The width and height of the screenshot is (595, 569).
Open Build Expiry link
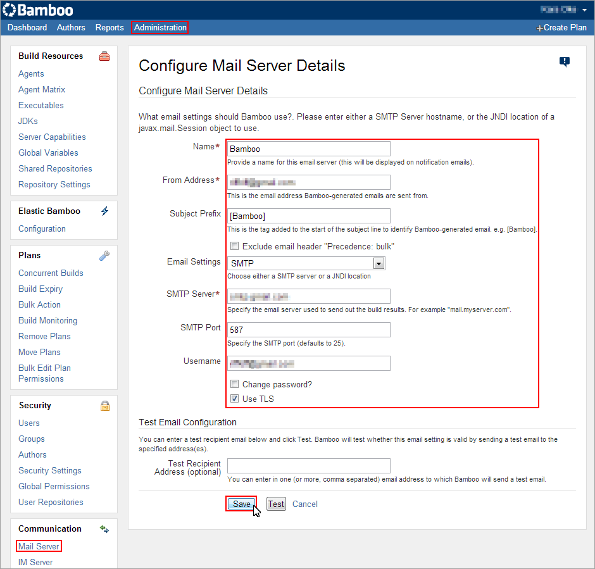(x=41, y=289)
